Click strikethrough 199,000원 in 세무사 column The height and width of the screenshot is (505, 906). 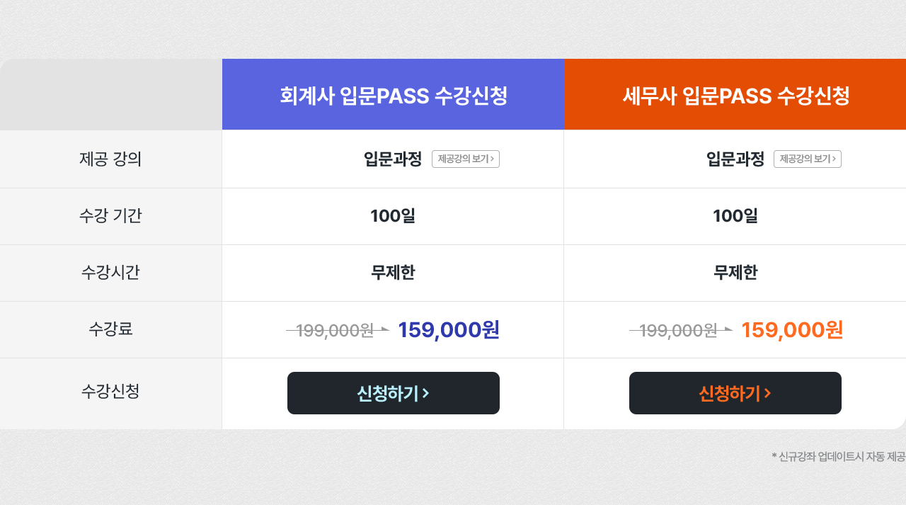[x=678, y=330]
